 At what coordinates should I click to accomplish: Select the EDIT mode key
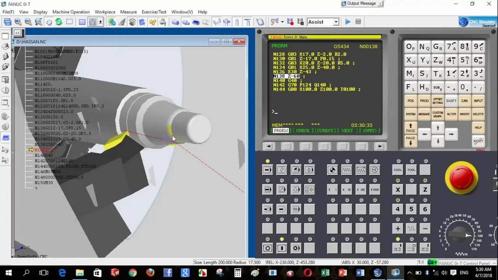pyautogui.click(x=282, y=170)
